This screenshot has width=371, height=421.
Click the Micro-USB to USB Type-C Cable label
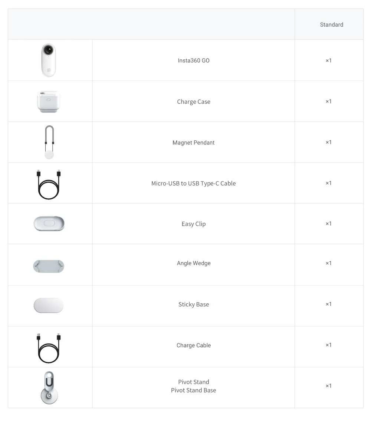pyautogui.click(x=193, y=183)
